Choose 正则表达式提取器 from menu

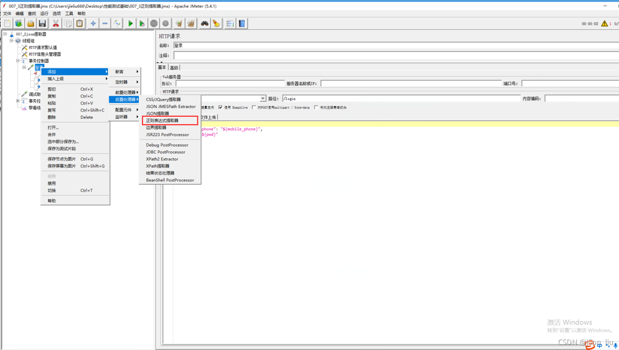[x=170, y=121]
